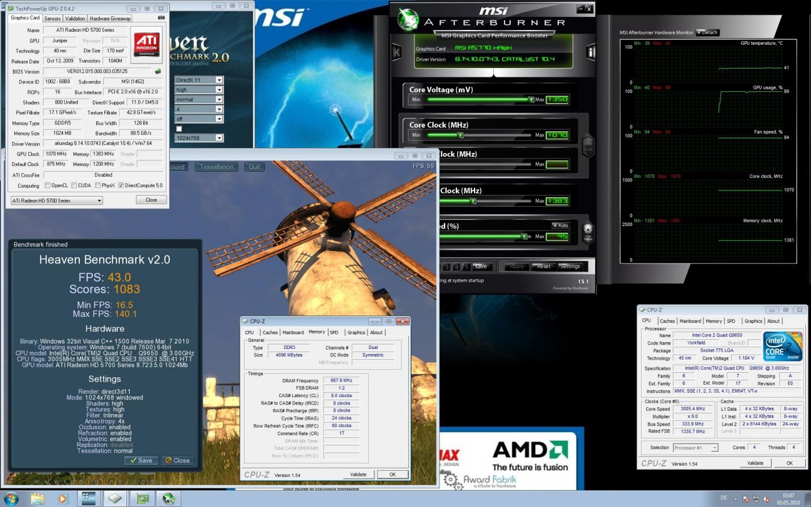Screen dimensions: 811x507
Task: Select Afterburner profile slot 5
Action: 467,266
